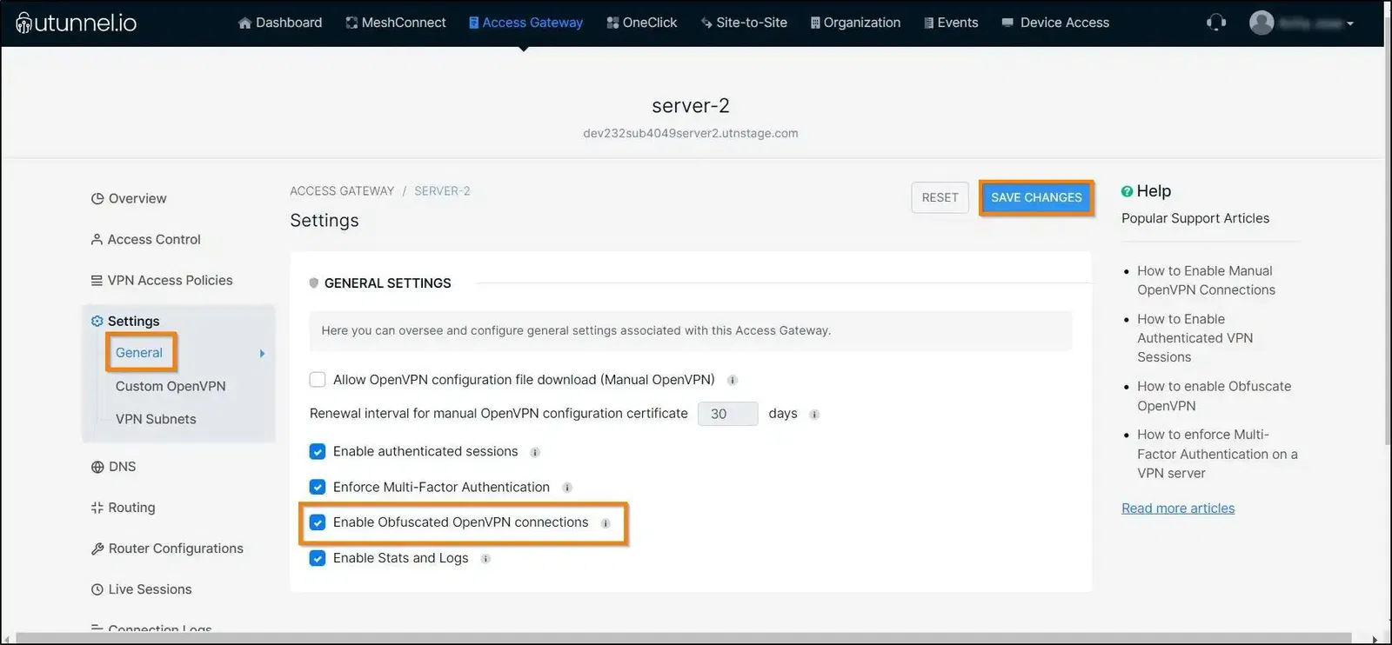Open the headset support icon
1392x645 pixels.
[1216, 23]
